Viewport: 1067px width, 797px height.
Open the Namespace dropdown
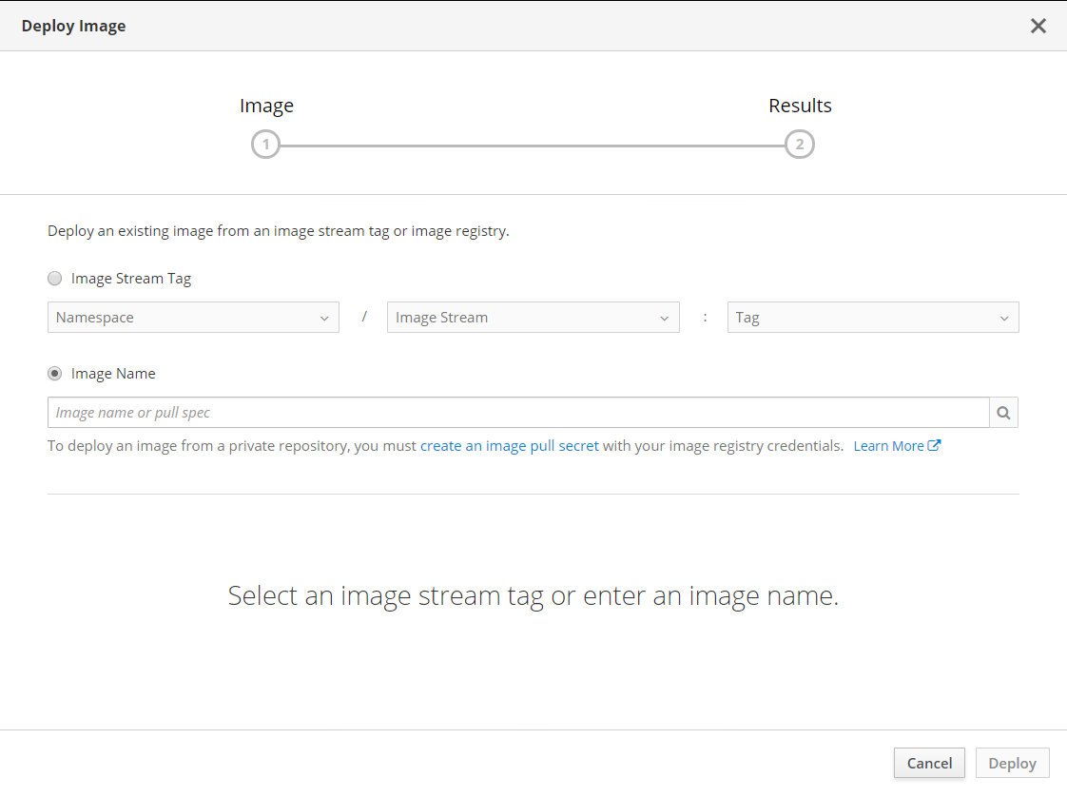click(193, 318)
